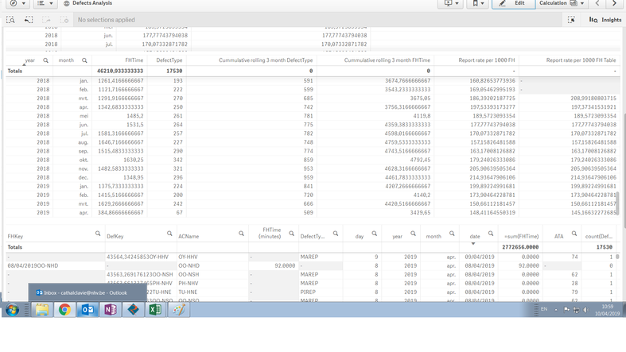The image size is (626, 352).
Task: Search the FHKey column
Action: [x=98, y=234]
